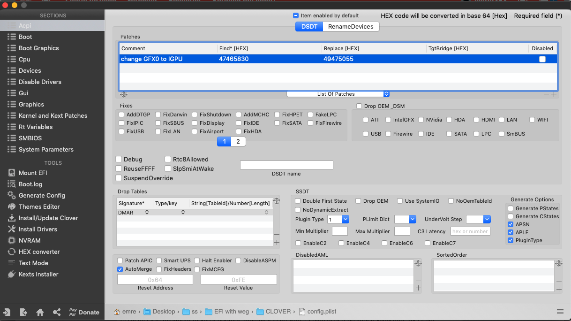Click the share icon in bottom toolbar
Image resolution: width=571 pixels, height=321 pixels.
57,312
